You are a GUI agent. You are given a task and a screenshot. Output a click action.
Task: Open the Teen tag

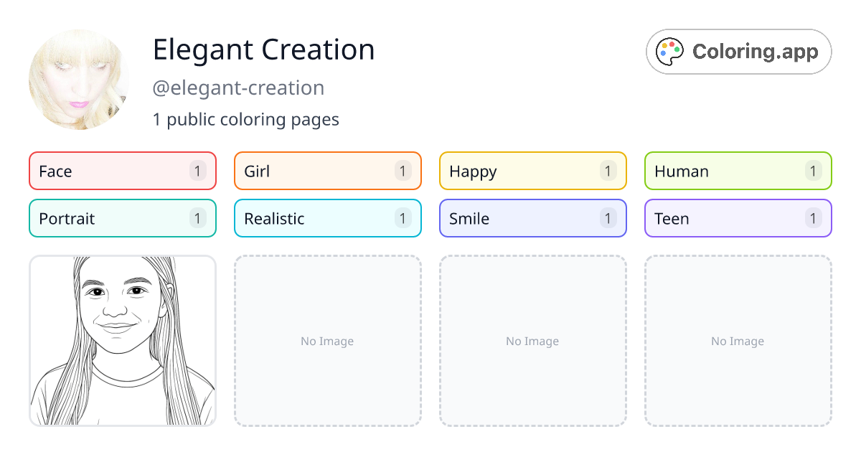[738, 218]
